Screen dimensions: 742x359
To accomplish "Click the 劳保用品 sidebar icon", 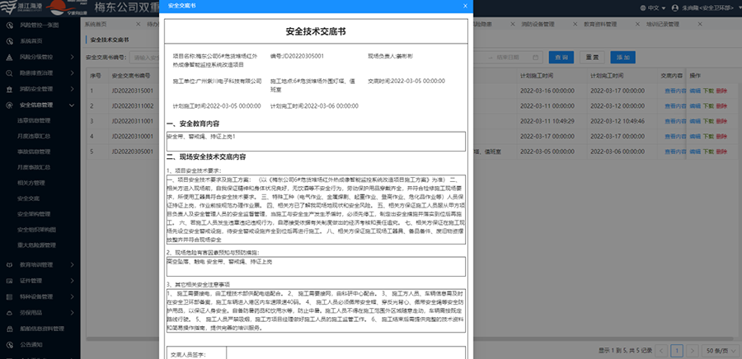I will pos(9,313).
